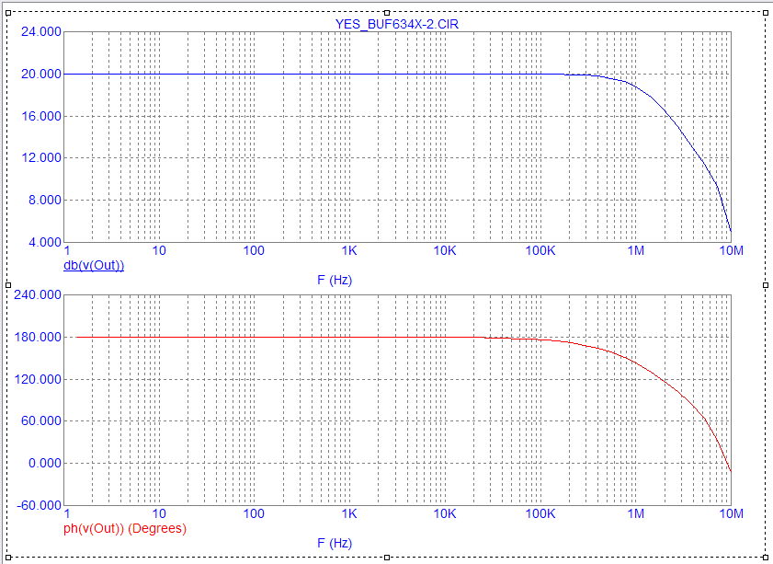This screenshot has height=564, width=773.
Task: Click the right-middle selection handle
Action: pos(766,285)
